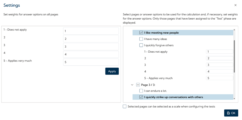The width and height of the screenshot is (242, 120).
Task: Focus the global weight field for option 3
Action: (x=91, y=47)
